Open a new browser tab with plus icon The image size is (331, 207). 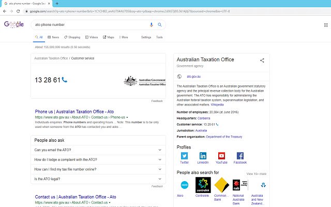57,4
